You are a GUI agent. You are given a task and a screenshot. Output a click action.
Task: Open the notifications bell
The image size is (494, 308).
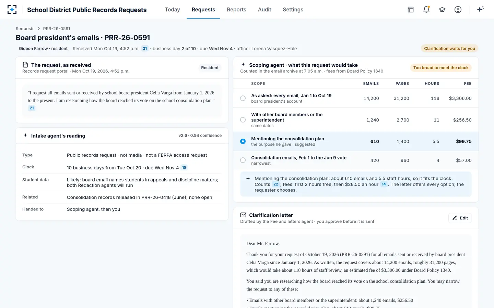pos(426,10)
